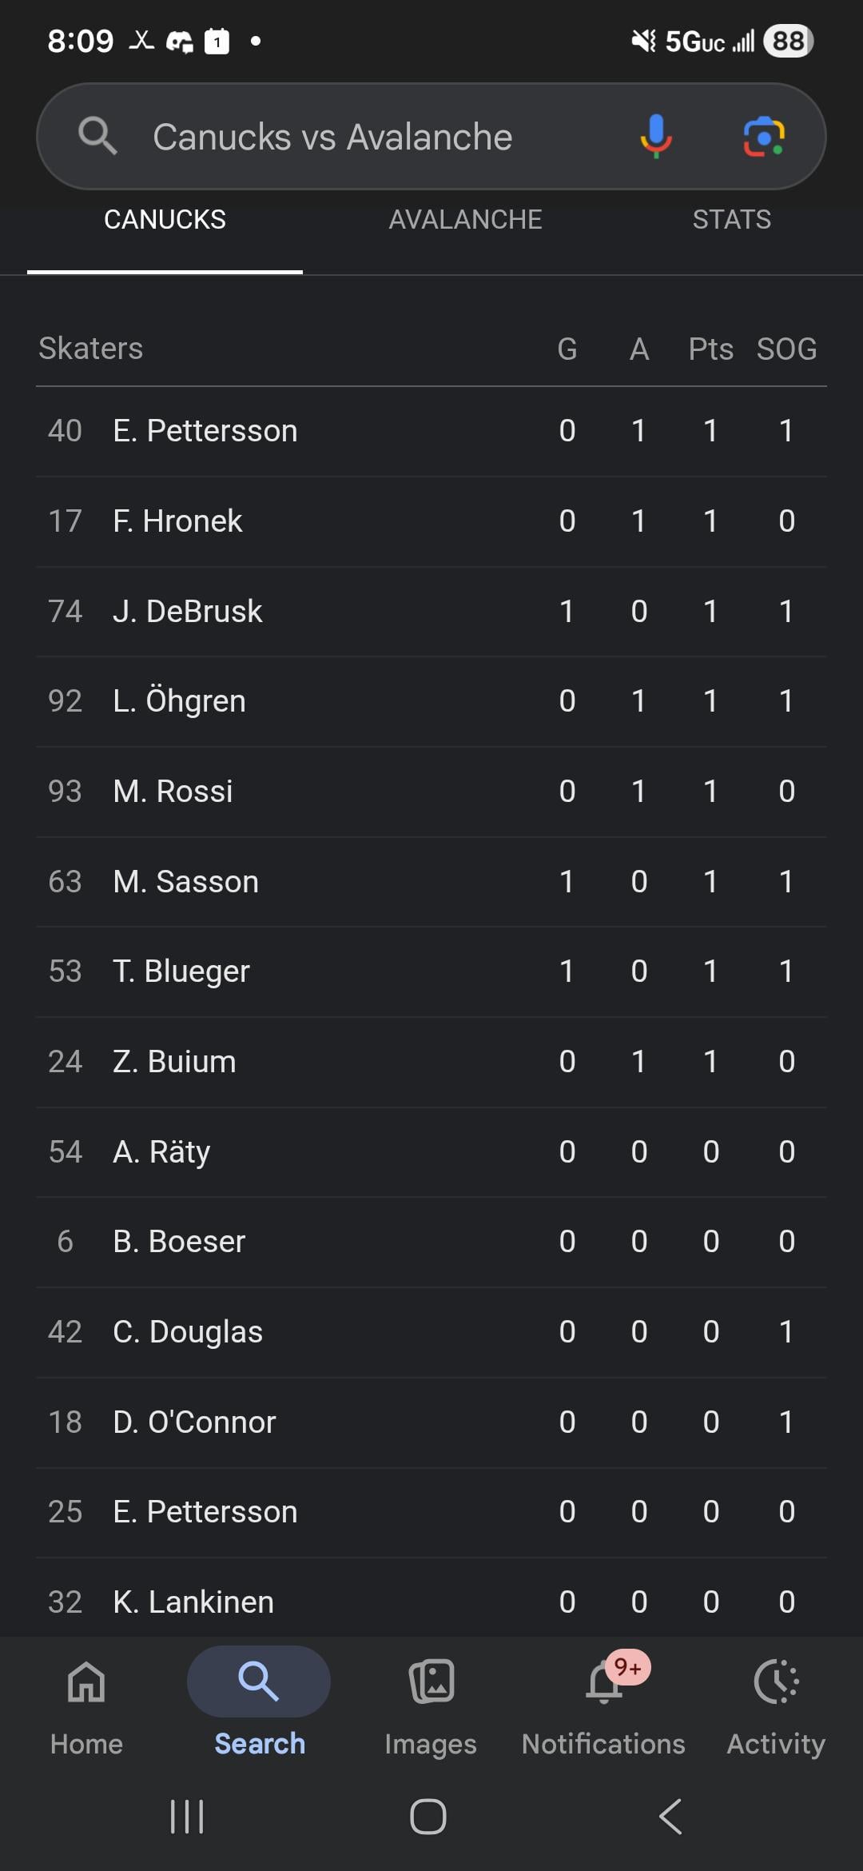
Task: Tap the magnifying glass search icon
Action: pyautogui.click(x=97, y=136)
